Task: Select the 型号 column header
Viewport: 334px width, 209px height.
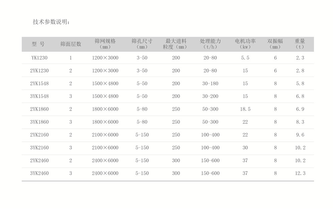Action: [38, 44]
